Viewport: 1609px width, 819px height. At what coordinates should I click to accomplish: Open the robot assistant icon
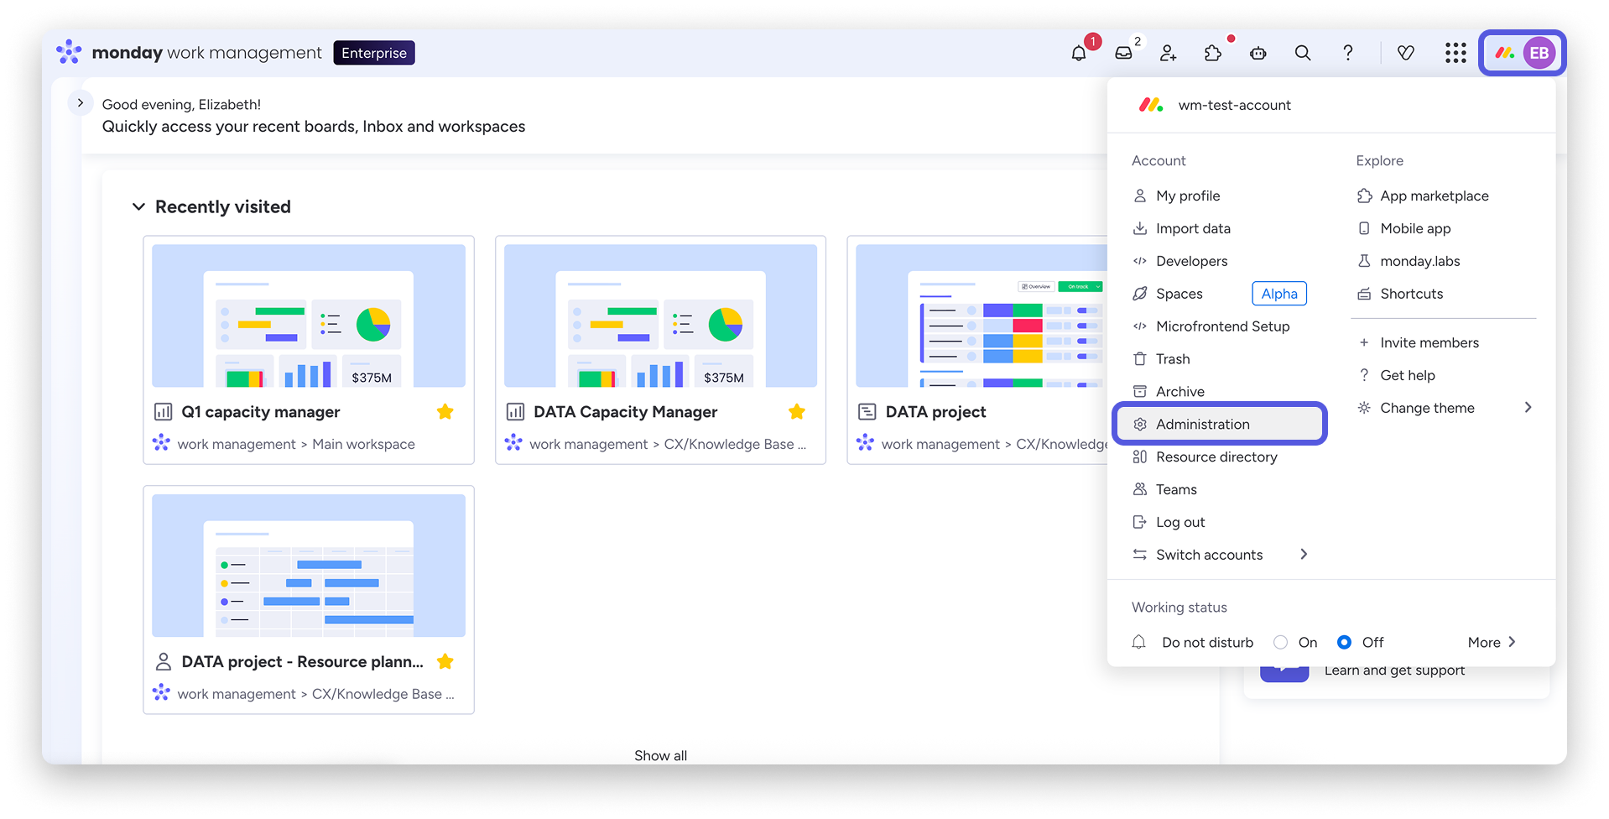[x=1258, y=53]
